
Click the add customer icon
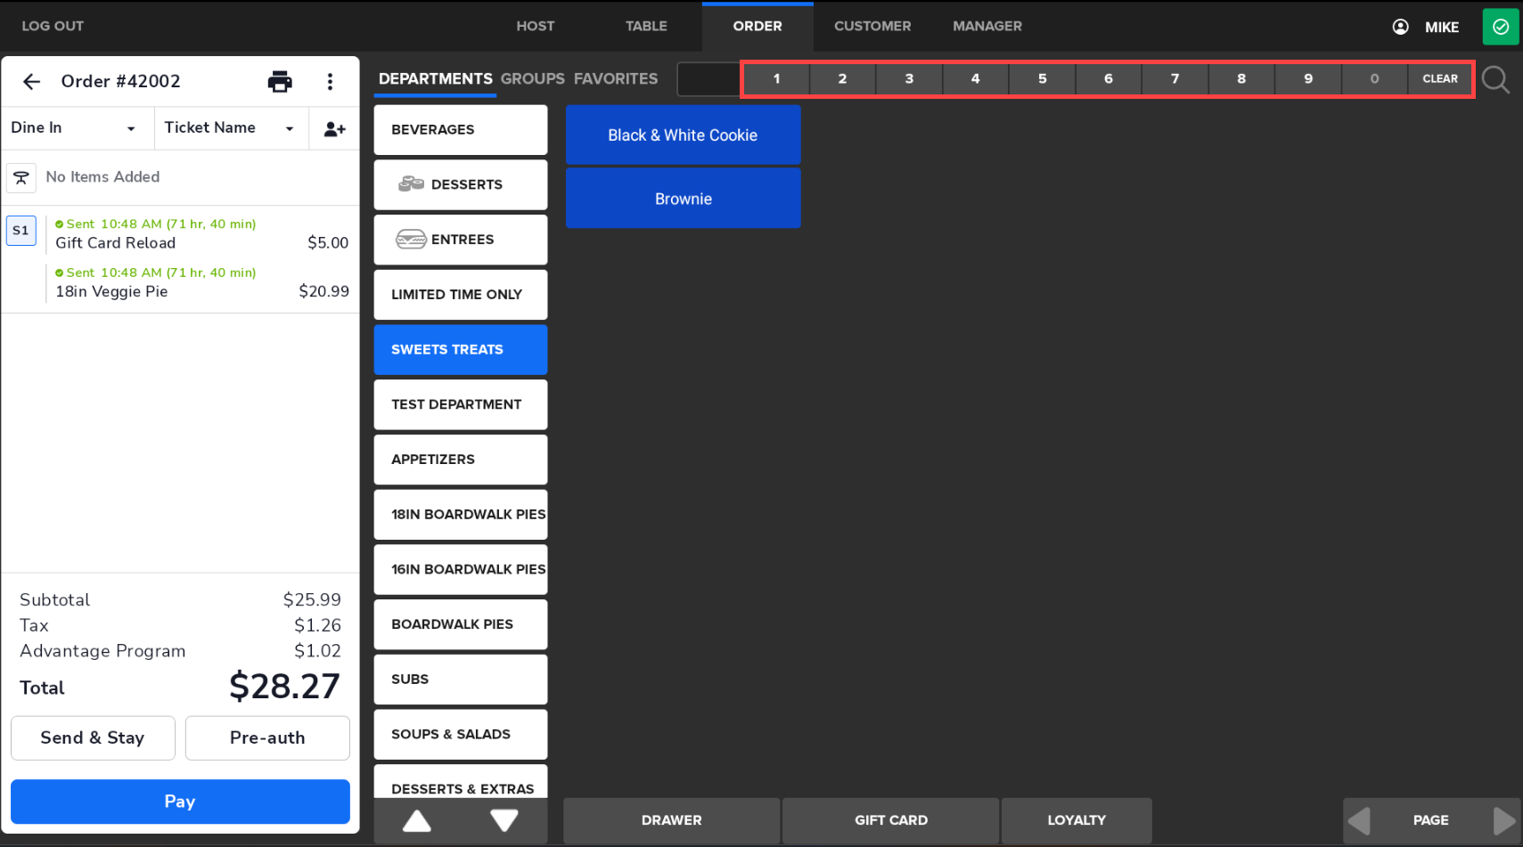point(334,129)
